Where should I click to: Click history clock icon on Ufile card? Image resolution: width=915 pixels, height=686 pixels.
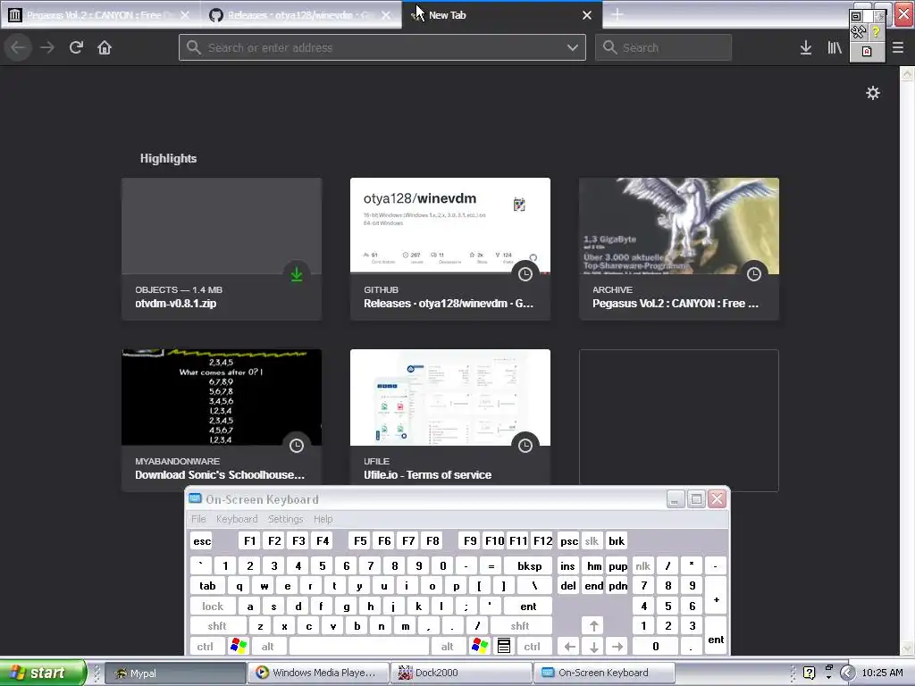pos(525,446)
